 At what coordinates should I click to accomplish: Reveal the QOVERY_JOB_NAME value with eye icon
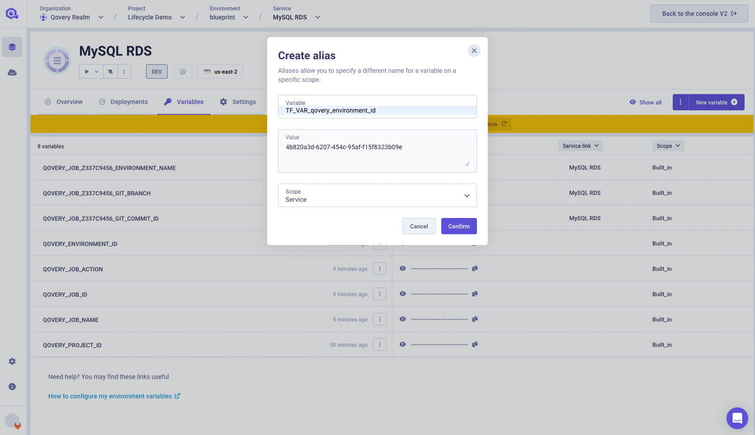click(403, 319)
